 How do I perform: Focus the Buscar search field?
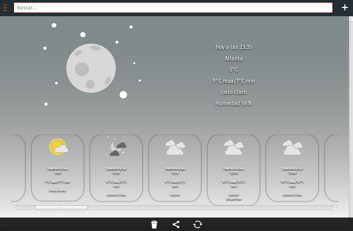173,8
